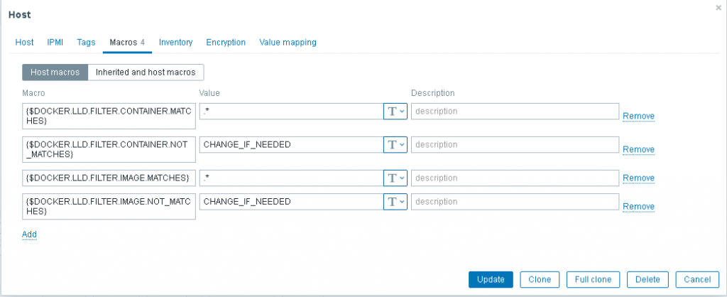Screen dimensions: 727x297
Task: Click the value field of IMAGE.MATCHES macro
Action: tap(291, 178)
